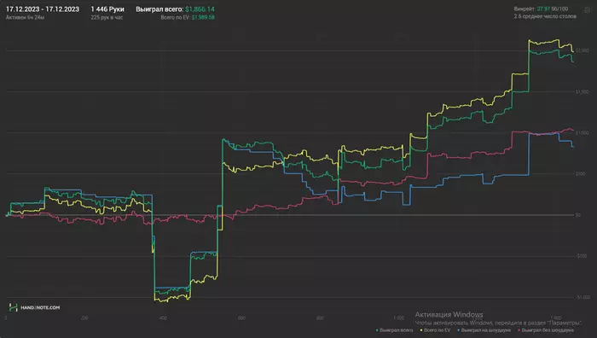This screenshot has width=597, height=338.
Task: Open the 17.12.2023 date range selector
Action: point(43,9)
